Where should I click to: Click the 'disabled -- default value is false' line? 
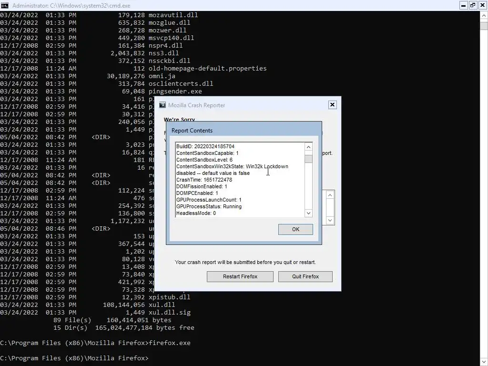tap(213, 173)
